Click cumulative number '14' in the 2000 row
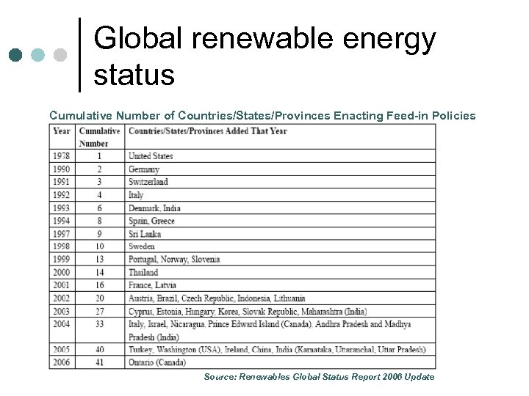 (x=99, y=272)
